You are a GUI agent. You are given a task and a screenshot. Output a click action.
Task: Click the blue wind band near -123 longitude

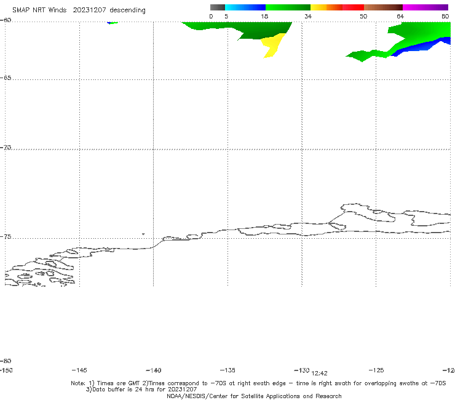point(421,46)
